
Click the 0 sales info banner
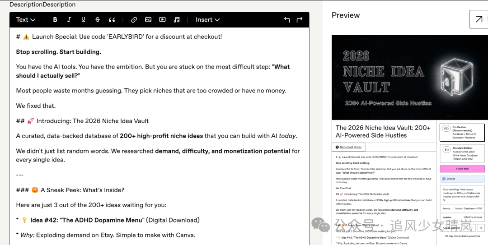click(x=462, y=179)
